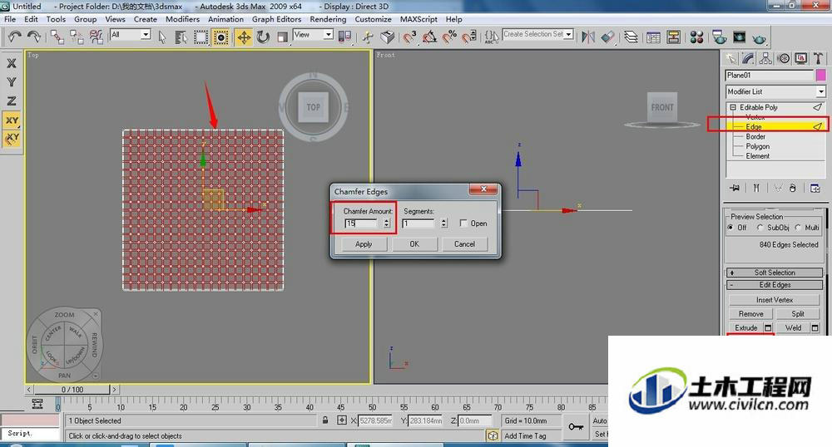Activate the Select and Move tool
The height and width of the screenshot is (447, 832).
tap(244, 37)
